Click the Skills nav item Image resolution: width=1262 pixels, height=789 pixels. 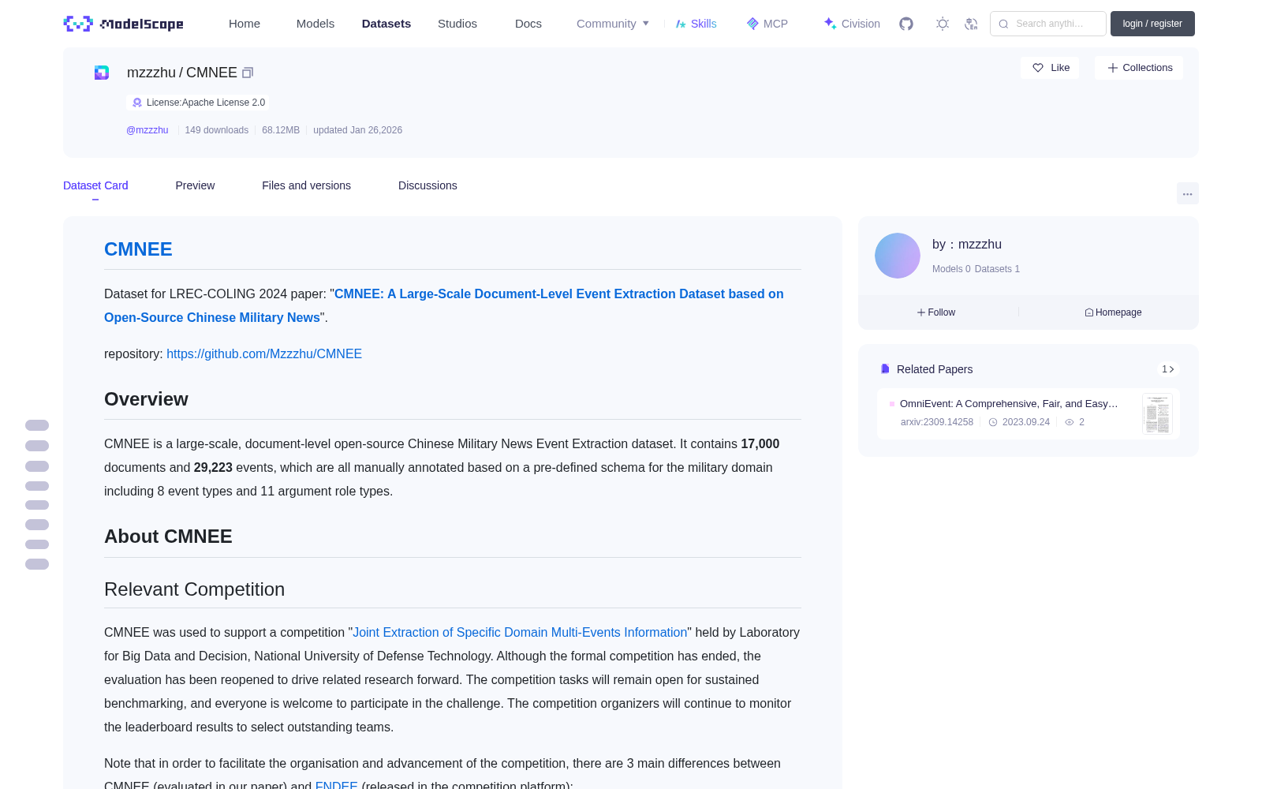tap(696, 24)
